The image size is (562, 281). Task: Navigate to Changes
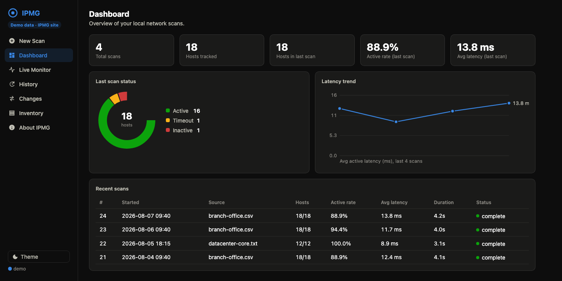[39, 99]
